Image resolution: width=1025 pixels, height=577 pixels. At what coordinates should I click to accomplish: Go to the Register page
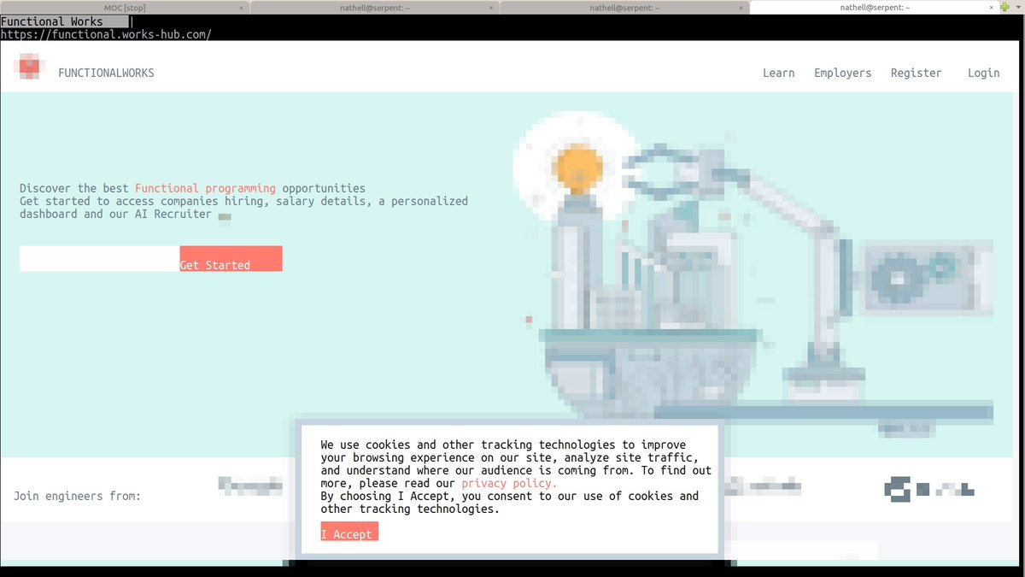tap(916, 73)
